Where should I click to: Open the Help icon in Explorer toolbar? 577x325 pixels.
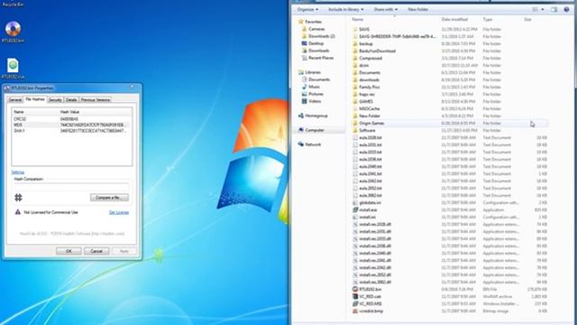click(x=566, y=9)
